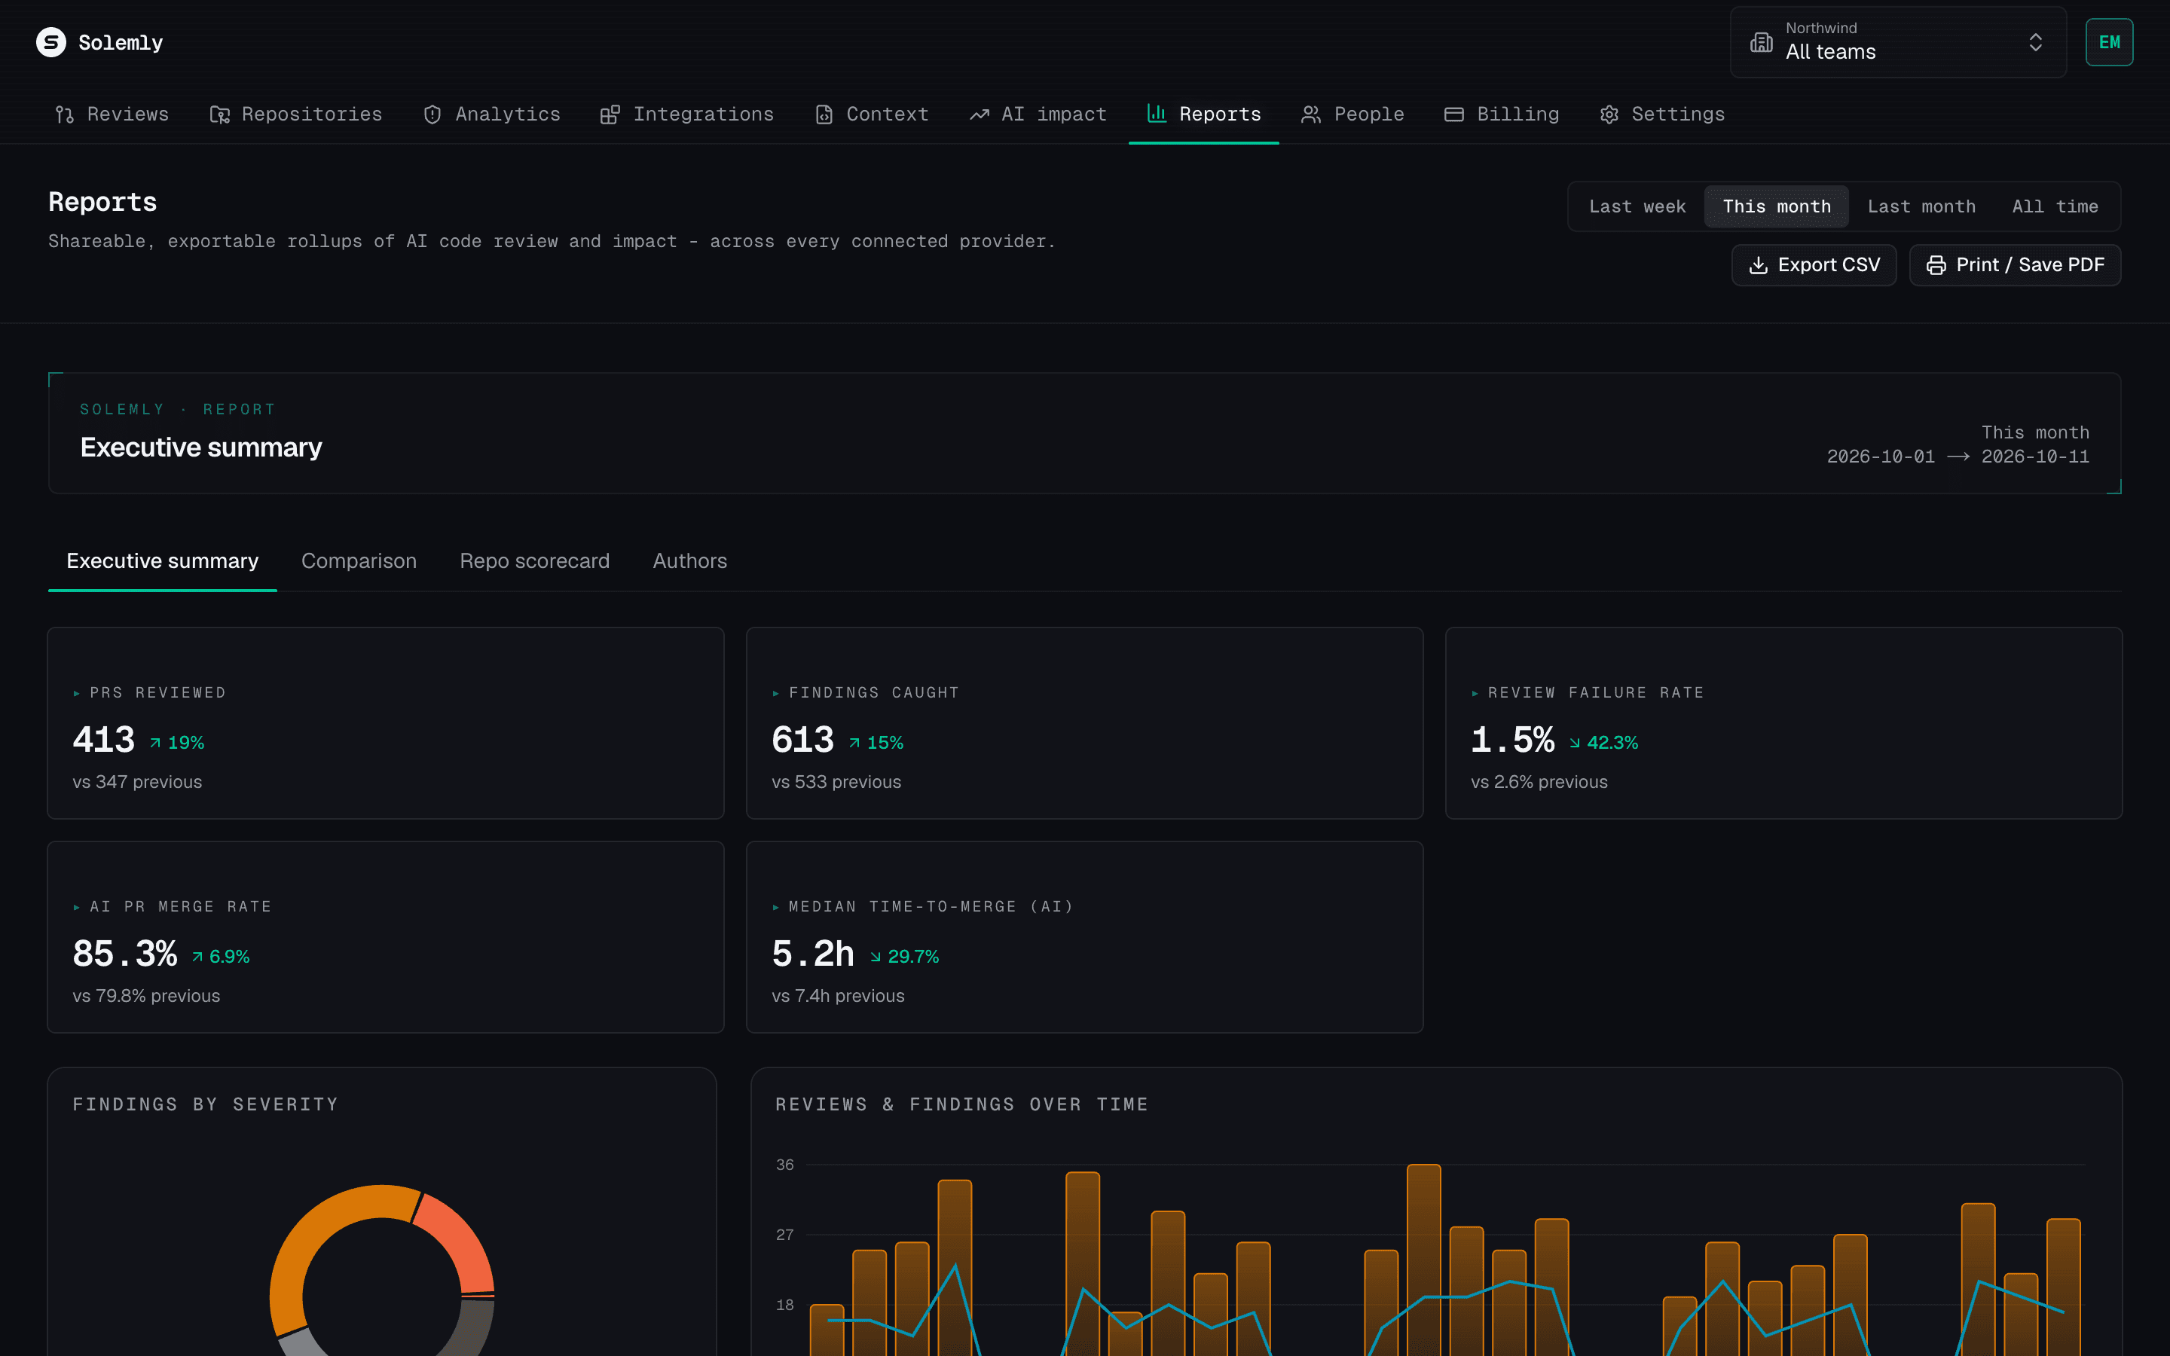Open the AI impact nav item

tap(1038, 115)
